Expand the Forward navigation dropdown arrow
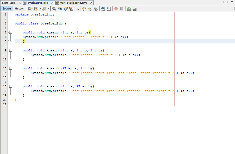 point(49,9)
